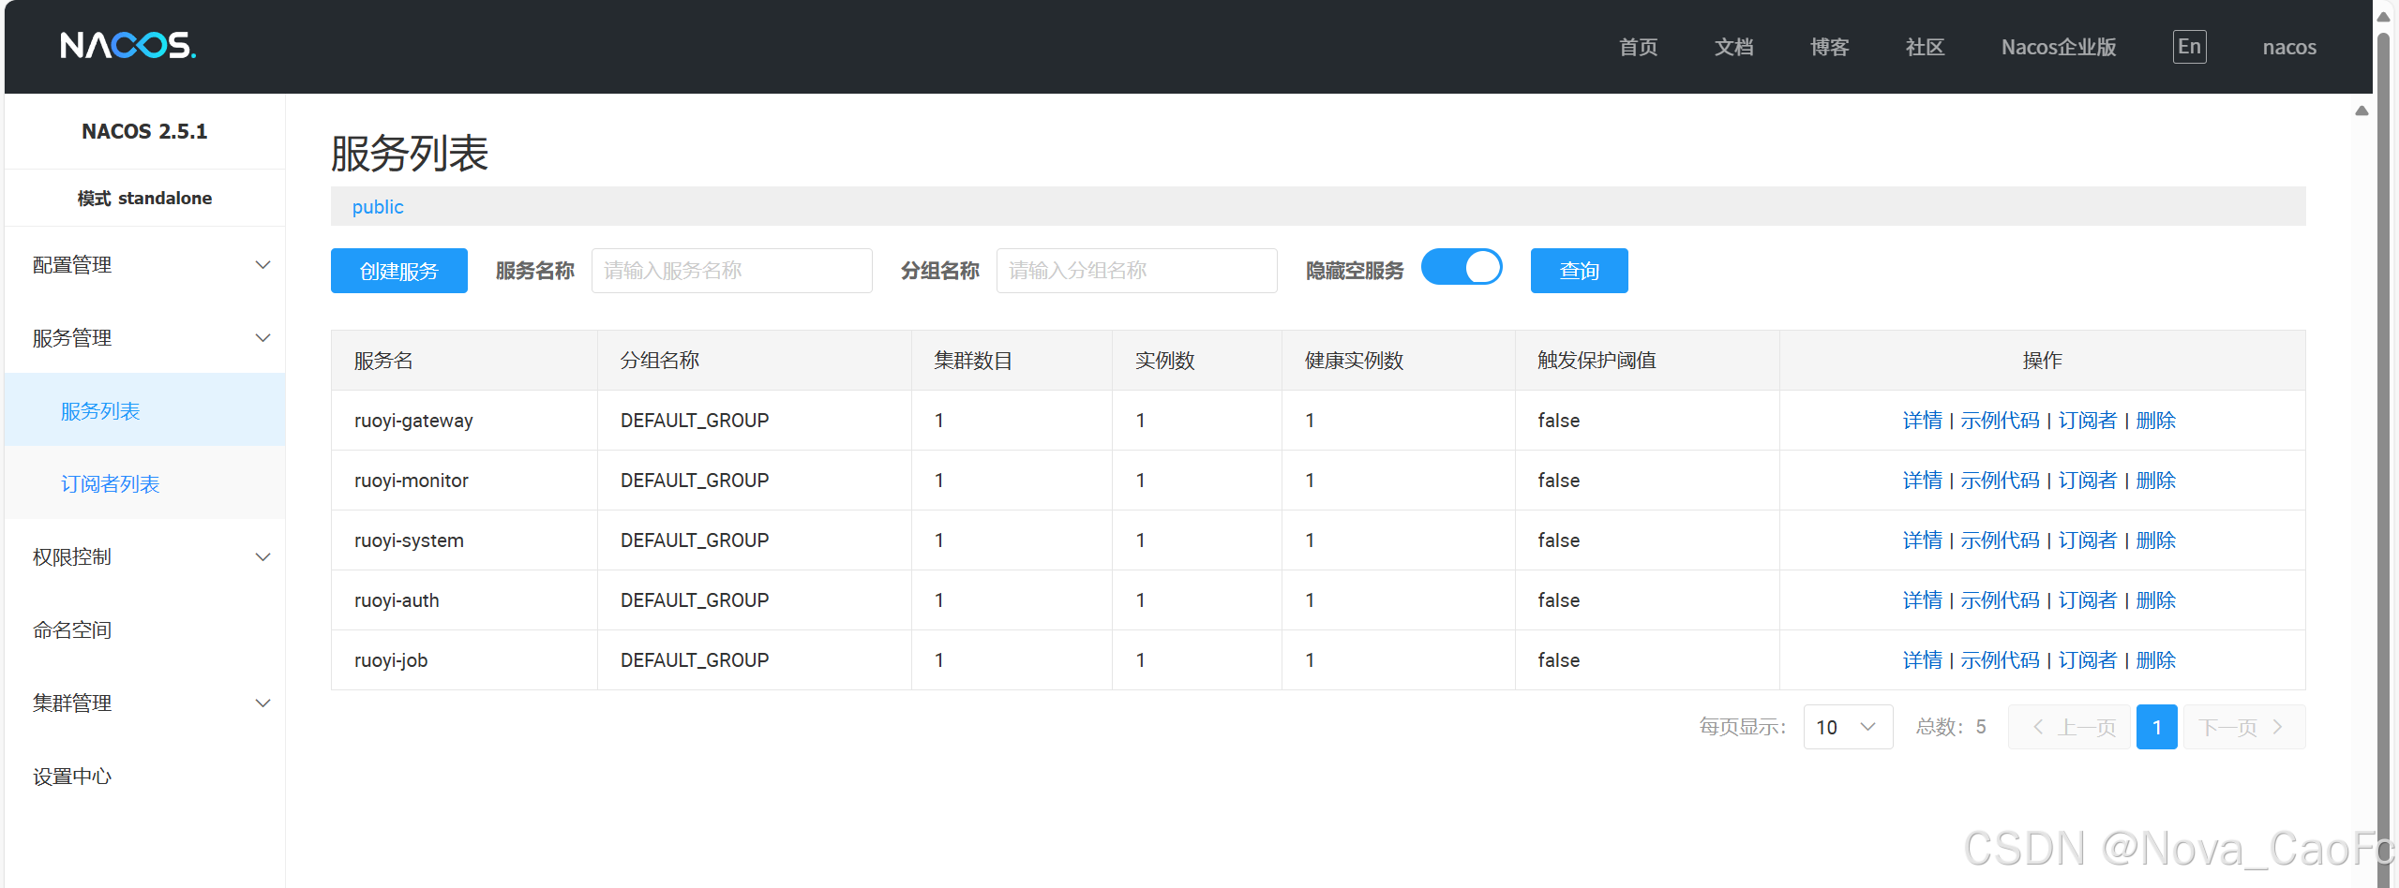Select 服务列表 in the sidebar
Viewport: 2399px width, 888px height.
pos(145,410)
